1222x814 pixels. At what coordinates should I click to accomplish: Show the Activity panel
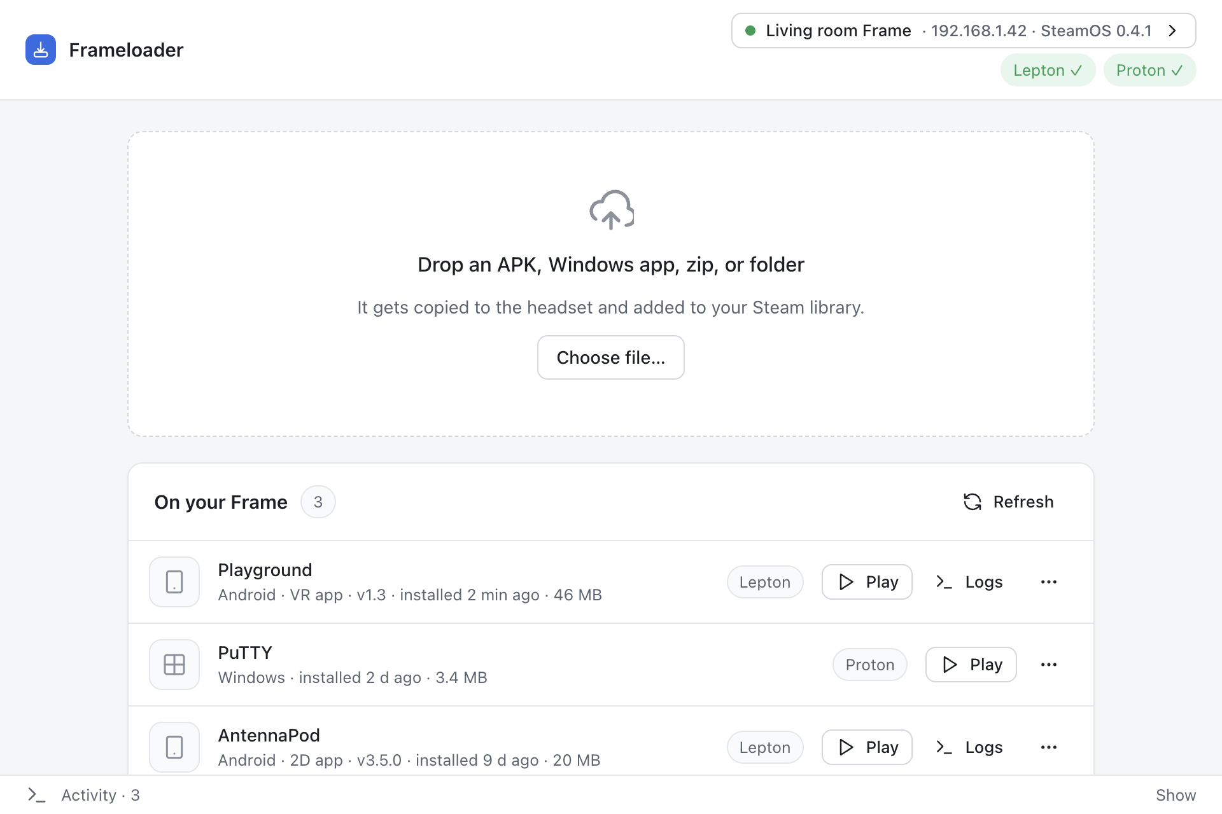pos(1176,795)
